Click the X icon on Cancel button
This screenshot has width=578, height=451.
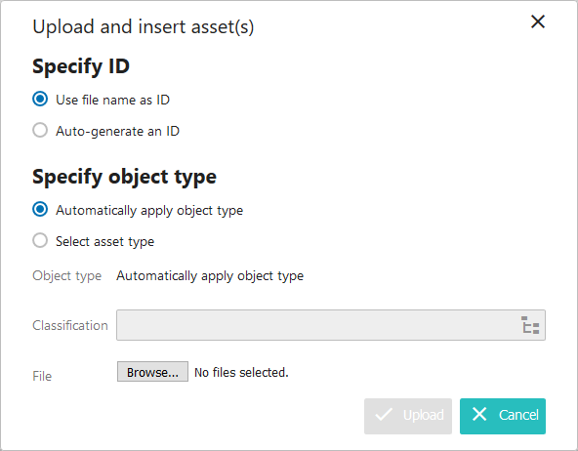coord(479,414)
